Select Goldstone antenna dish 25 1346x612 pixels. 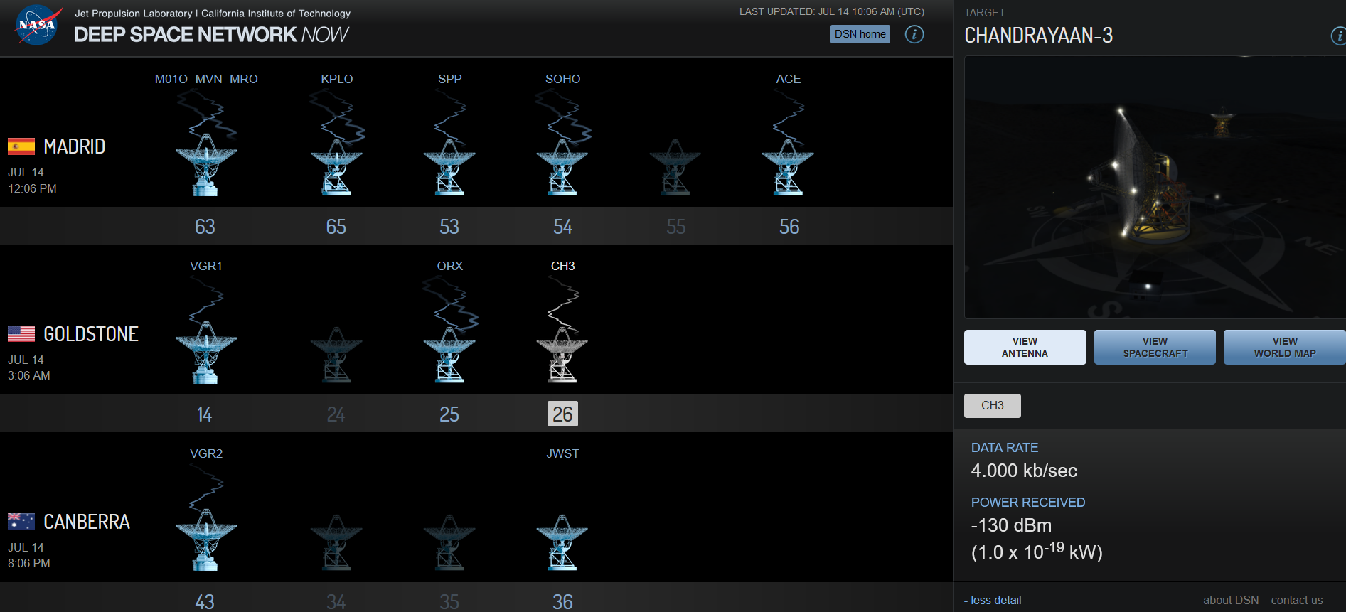[x=449, y=355]
